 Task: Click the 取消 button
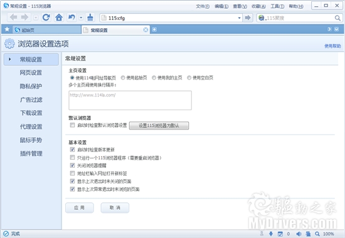(115, 208)
